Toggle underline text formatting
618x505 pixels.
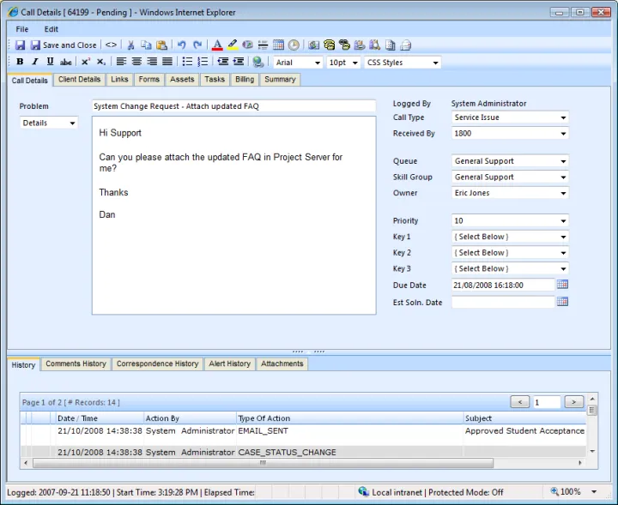pyautogui.click(x=50, y=62)
